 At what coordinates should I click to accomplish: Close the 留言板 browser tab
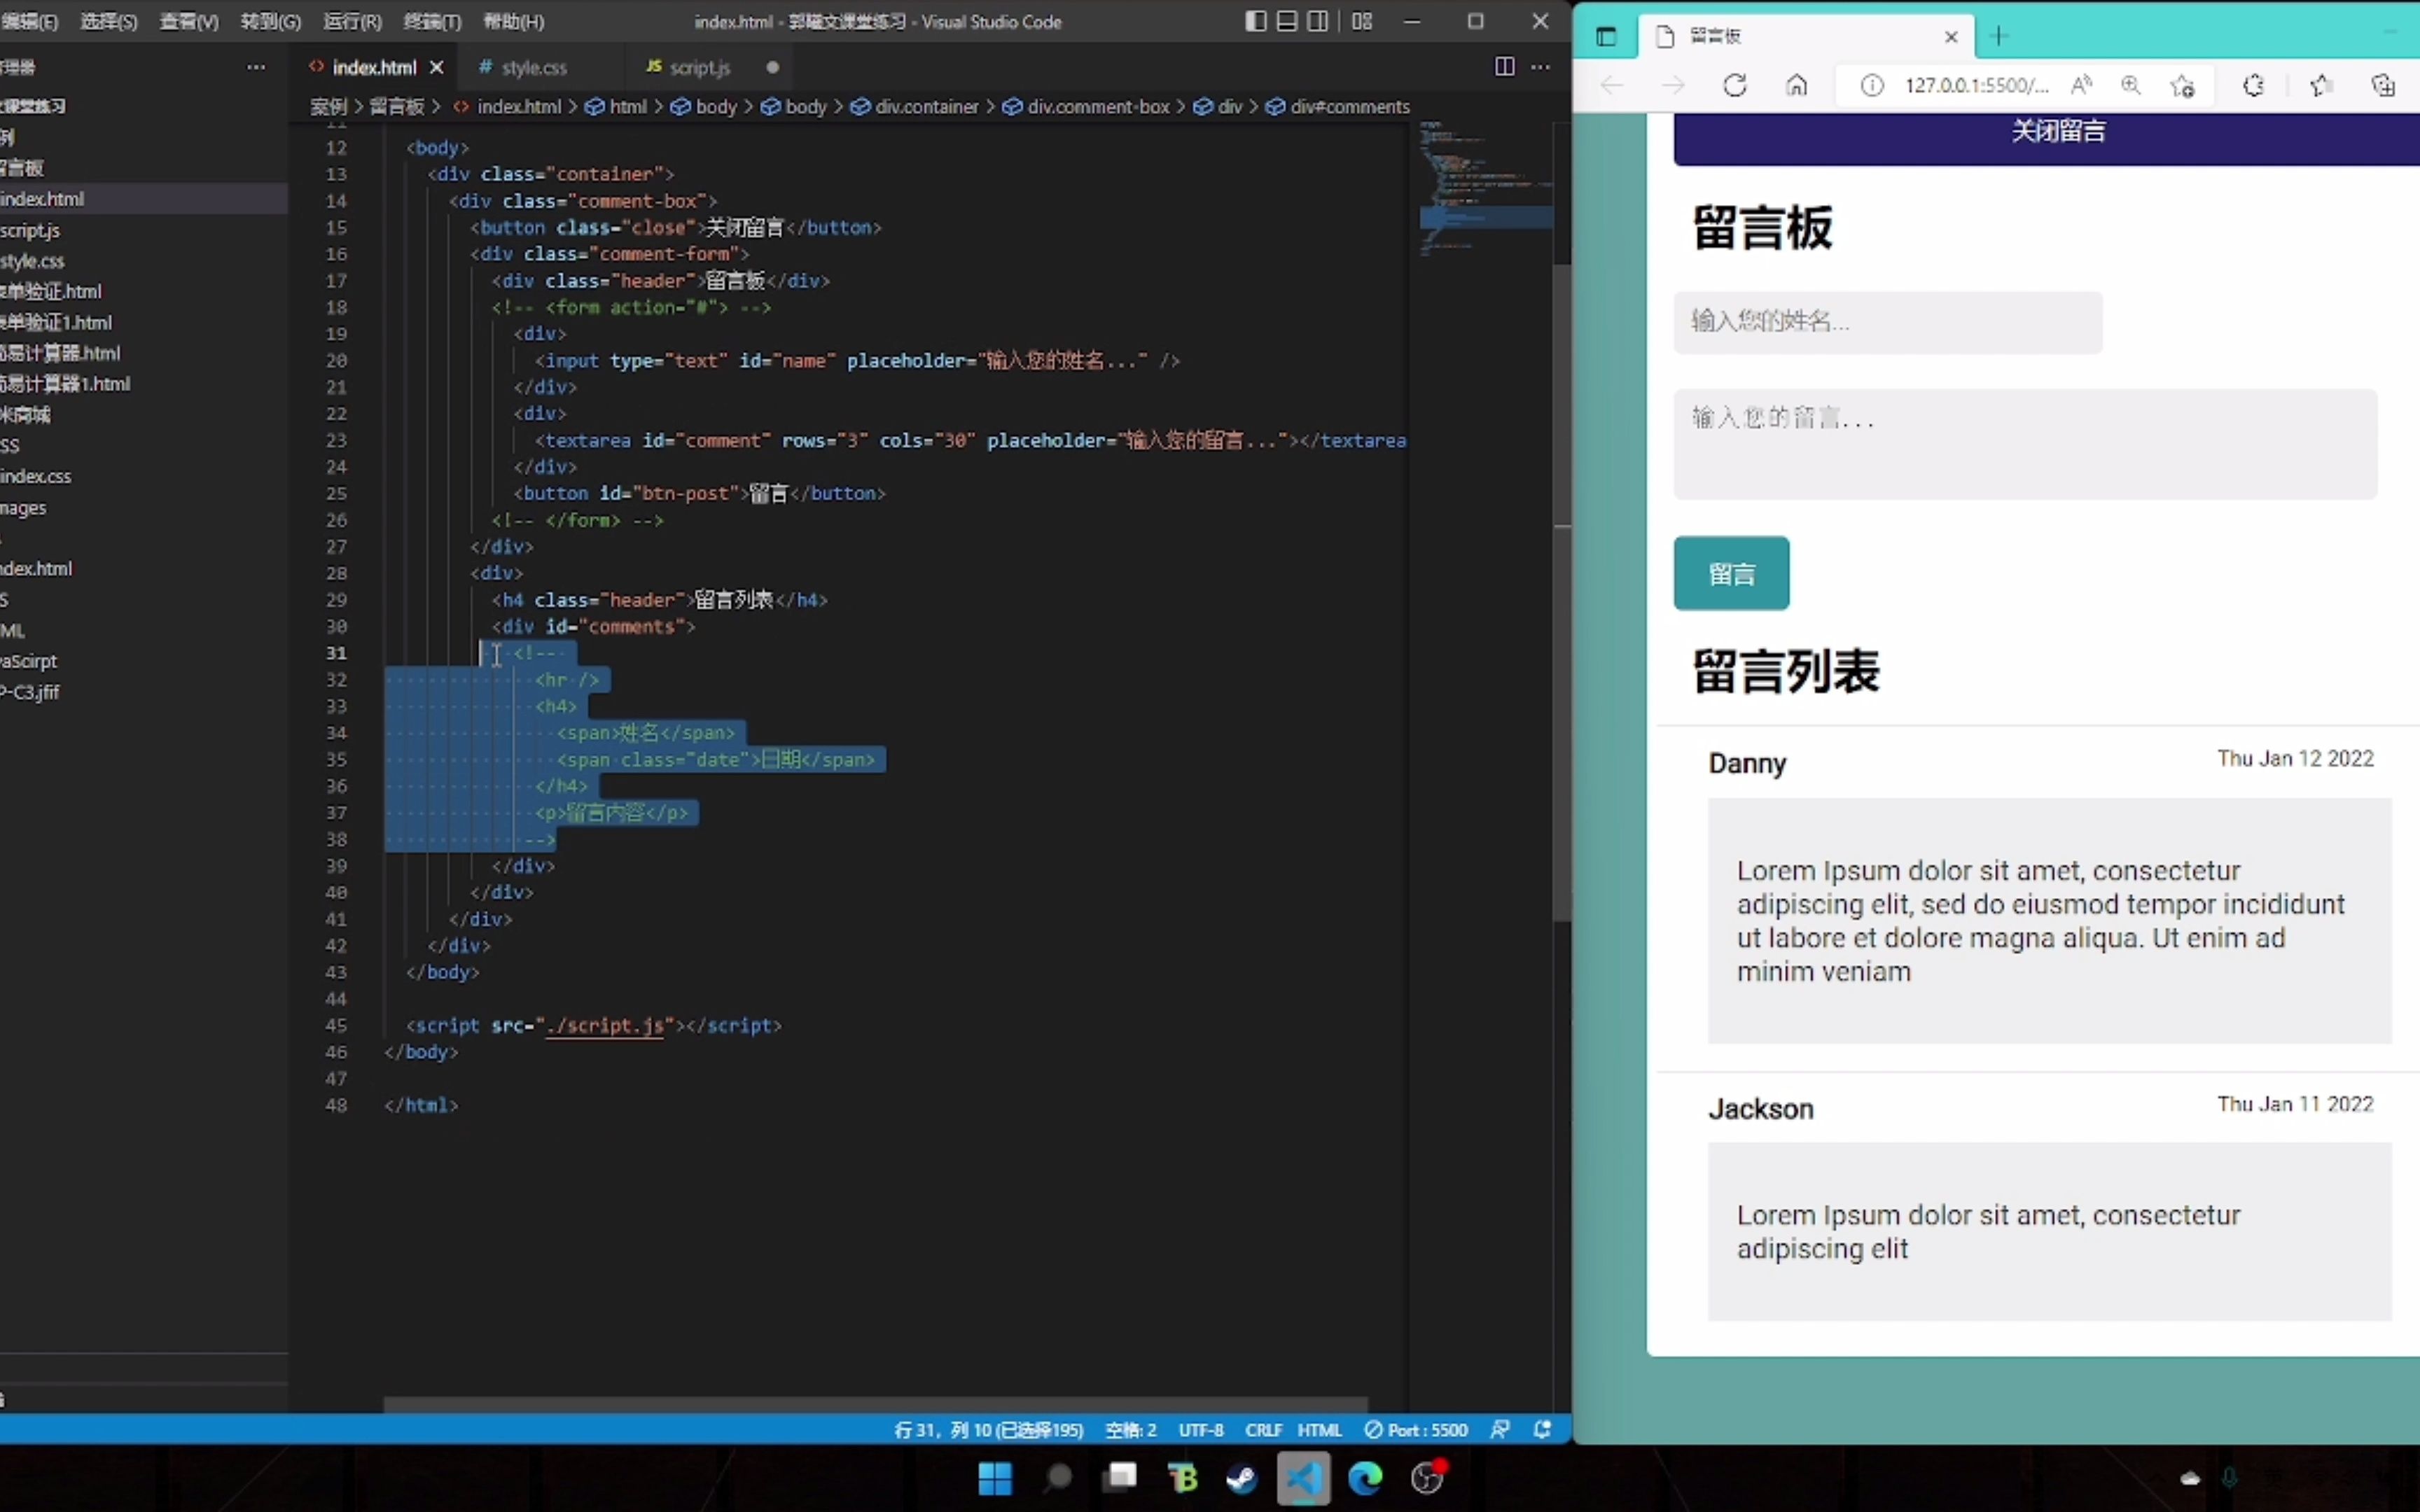1951,37
